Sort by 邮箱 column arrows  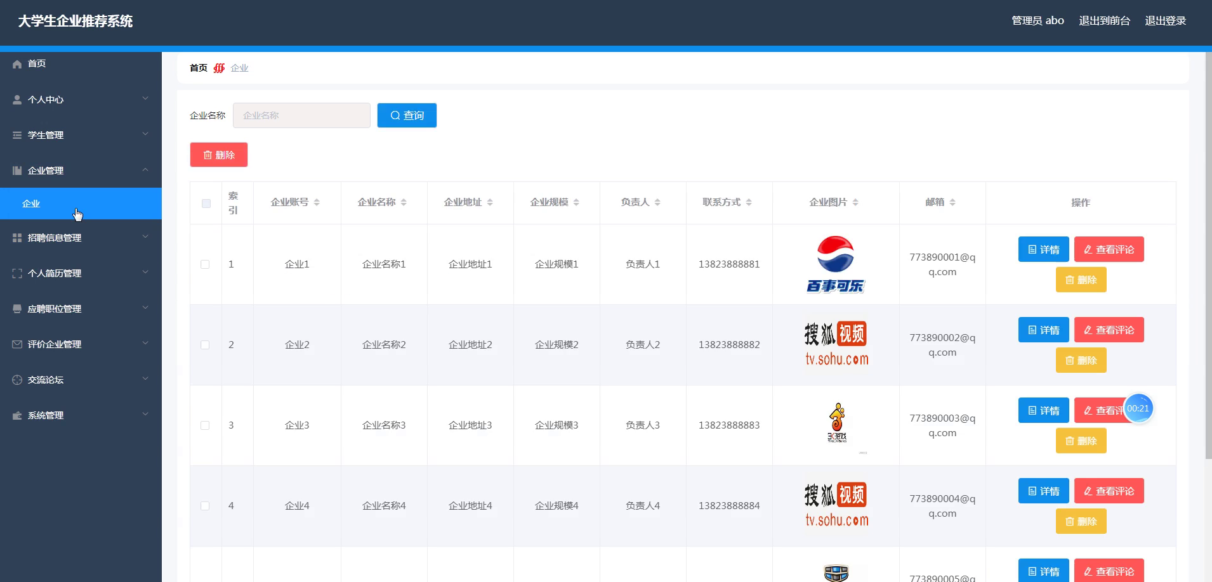point(952,202)
